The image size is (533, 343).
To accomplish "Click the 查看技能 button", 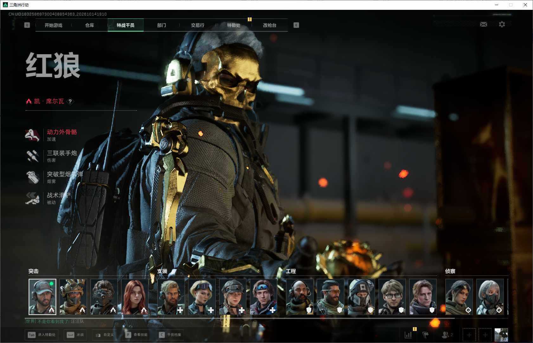I will pyautogui.click(x=136, y=335).
